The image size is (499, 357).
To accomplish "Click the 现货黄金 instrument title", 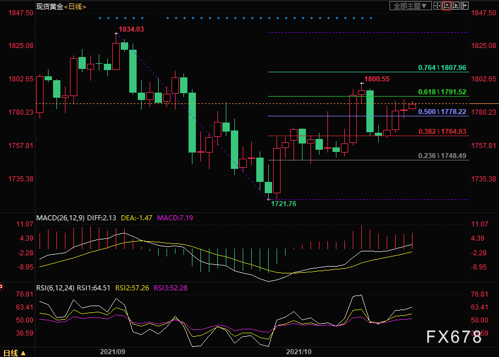I will click(50, 7).
